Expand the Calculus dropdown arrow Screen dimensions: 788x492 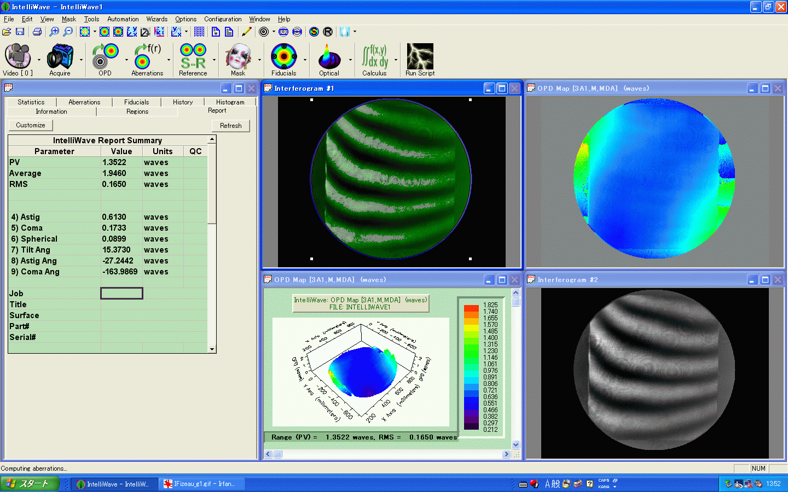pyautogui.click(x=396, y=60)
